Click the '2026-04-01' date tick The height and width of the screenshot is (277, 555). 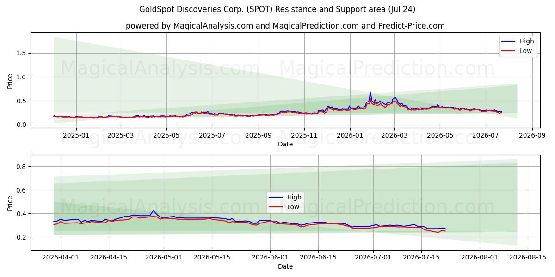[x=61, y=258]
